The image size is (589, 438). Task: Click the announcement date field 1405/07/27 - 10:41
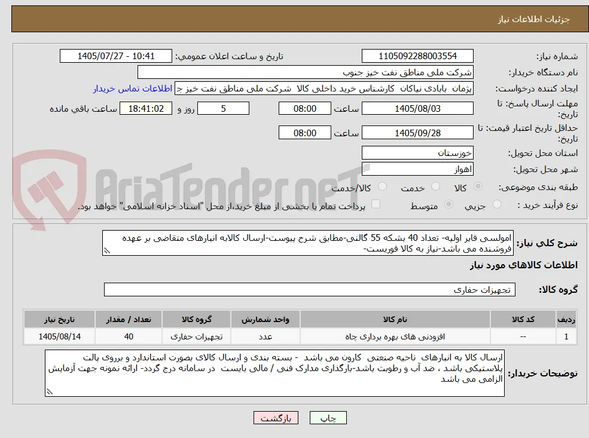pos(115,56)
